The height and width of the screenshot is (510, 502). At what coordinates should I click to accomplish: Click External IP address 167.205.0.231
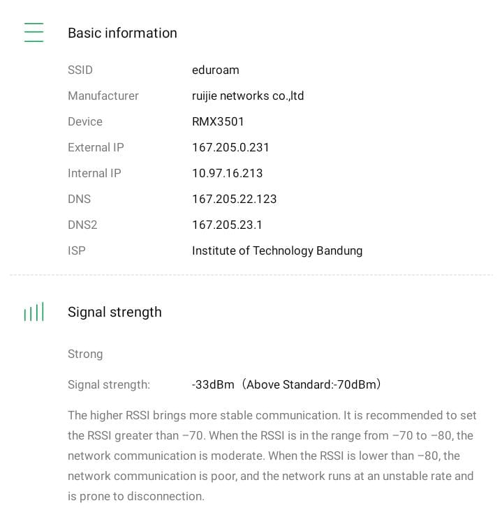point(230,147)
